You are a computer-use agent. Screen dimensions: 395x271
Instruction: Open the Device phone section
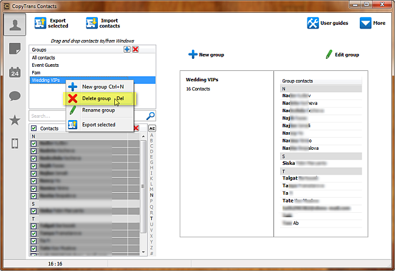(x=15, y=144)
